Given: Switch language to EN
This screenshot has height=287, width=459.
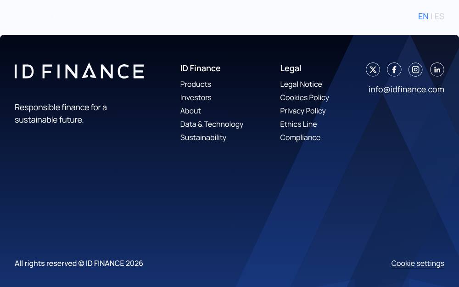Looking at the screenshot, I should click(x=423, y=17).
